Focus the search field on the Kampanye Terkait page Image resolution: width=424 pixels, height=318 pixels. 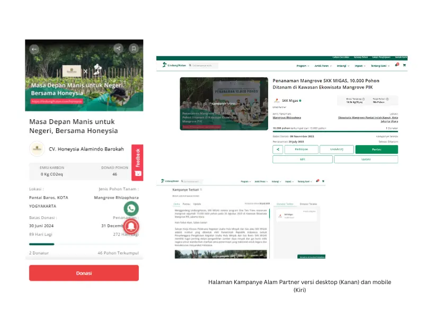point(191,181)
